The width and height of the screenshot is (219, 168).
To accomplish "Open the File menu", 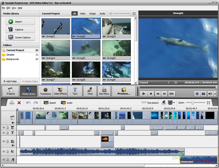I will tap(3, 8).
